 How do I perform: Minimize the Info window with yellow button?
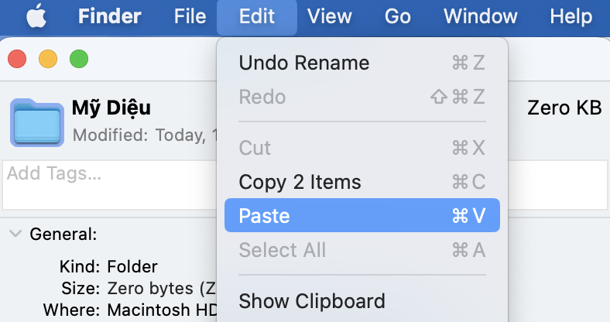pyautogui.click(x=48, y=59)
